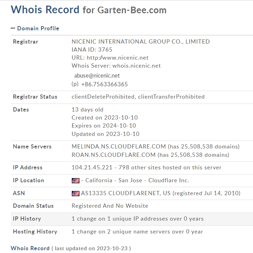This screenshot has width=253, height=253.
Task: Click the Dates row label
Action: (x=21, y=110)
